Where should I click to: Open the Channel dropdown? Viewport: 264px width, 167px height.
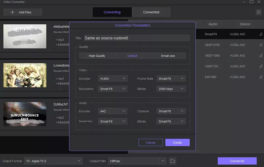click(x=171, y=111)
